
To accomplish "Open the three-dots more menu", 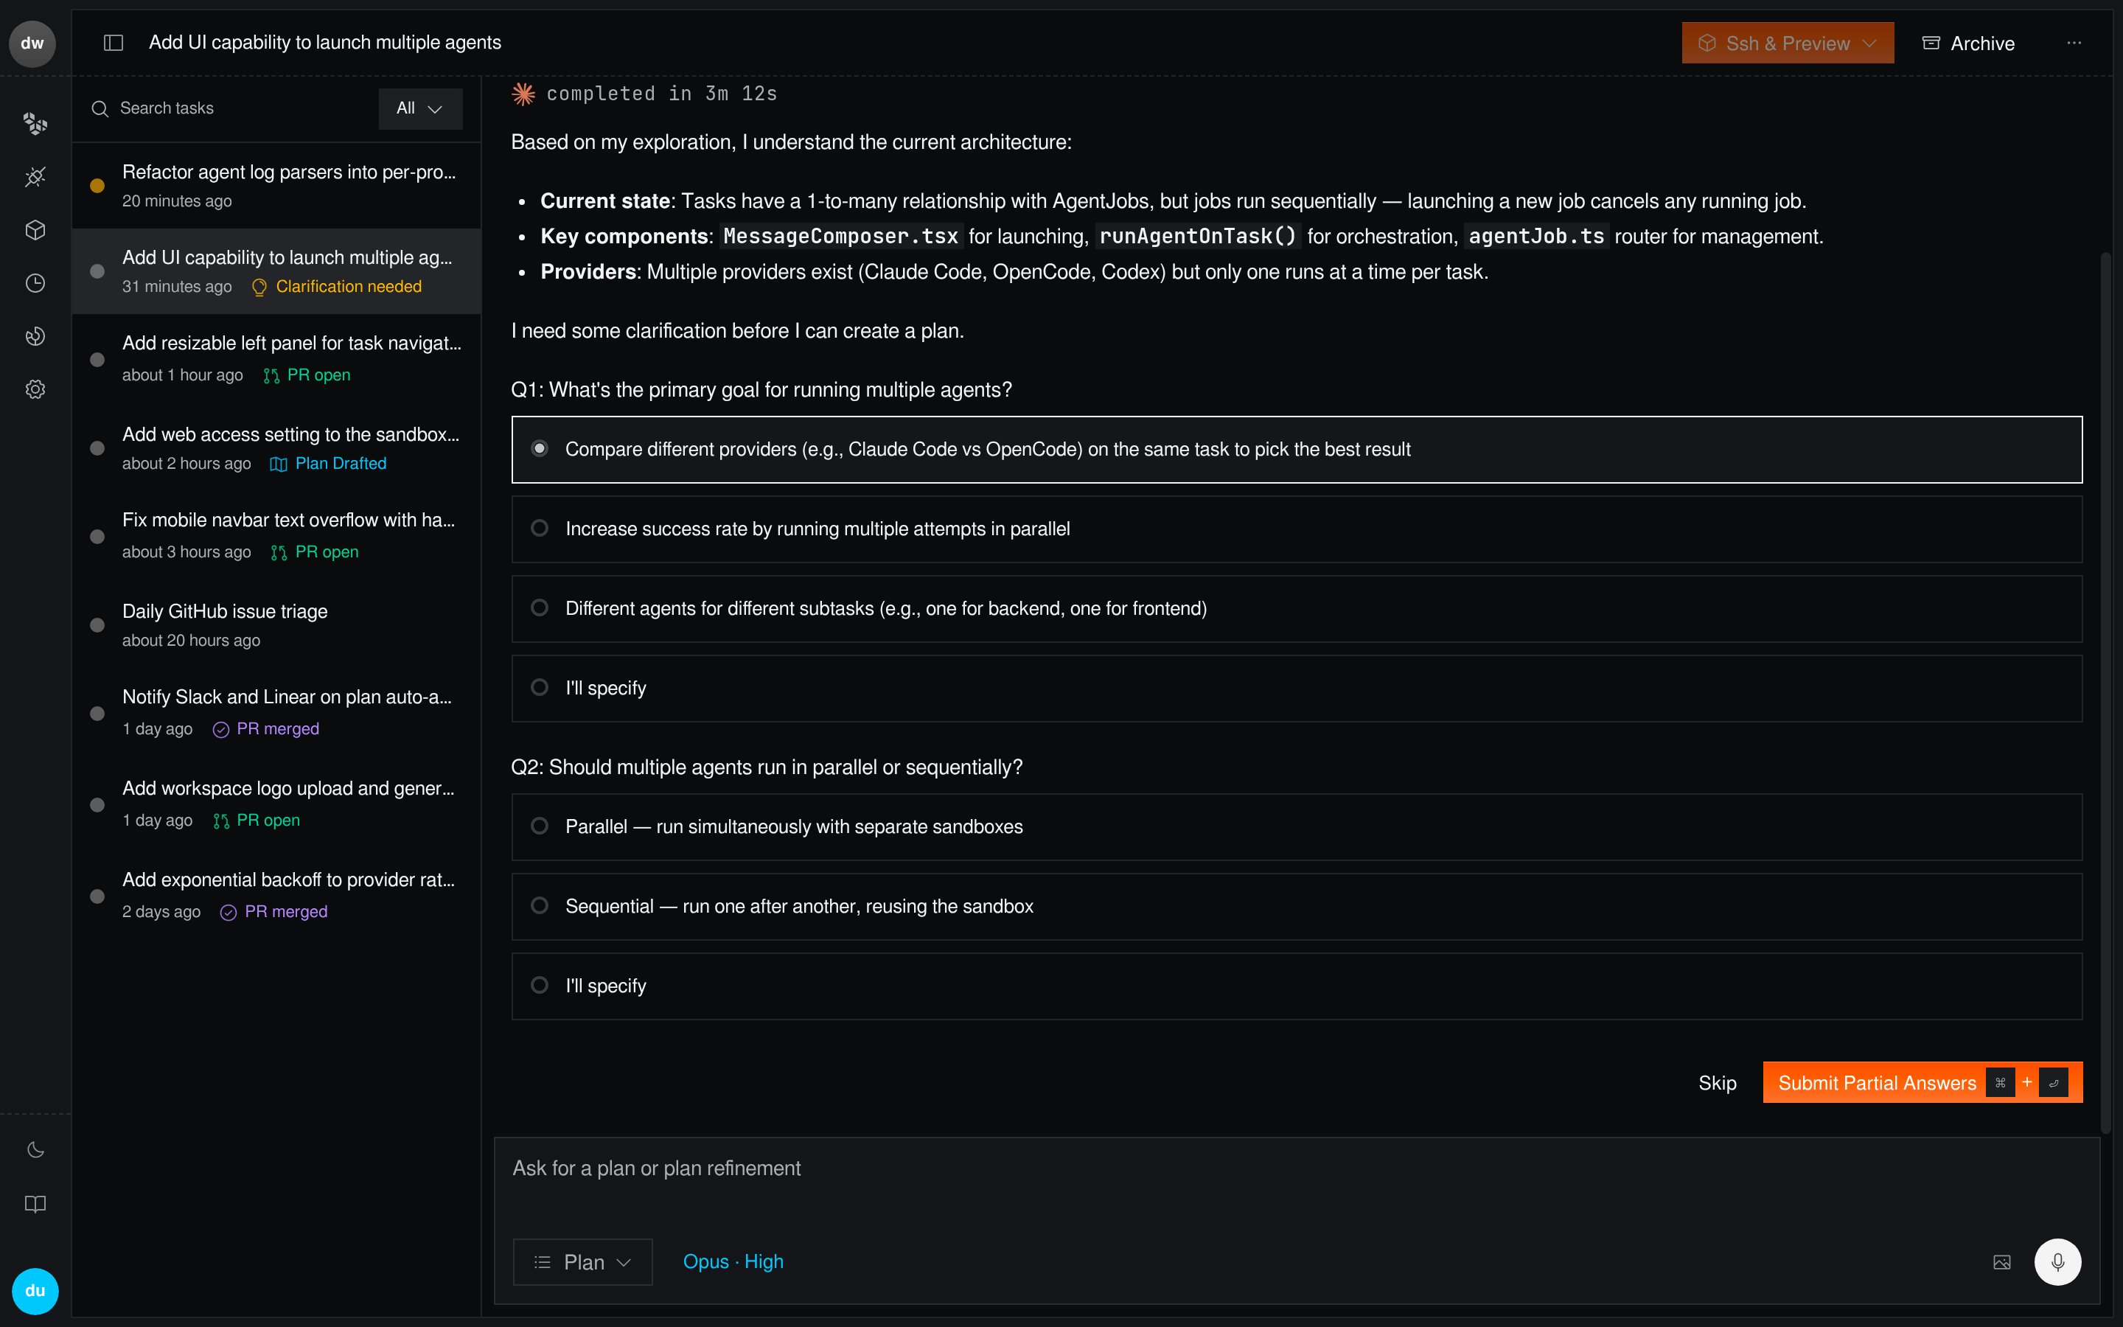I will 2074,43.
